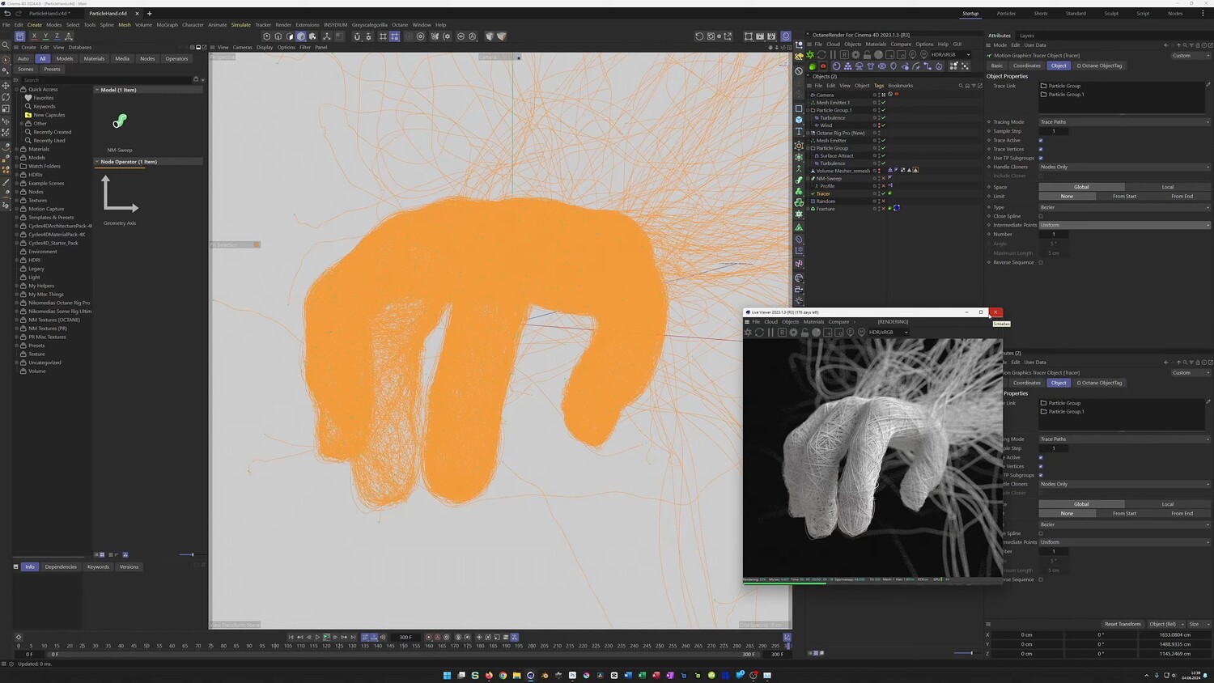
Task: Click the coordinate system icon beside Z axis
Action: click(69, 36)
